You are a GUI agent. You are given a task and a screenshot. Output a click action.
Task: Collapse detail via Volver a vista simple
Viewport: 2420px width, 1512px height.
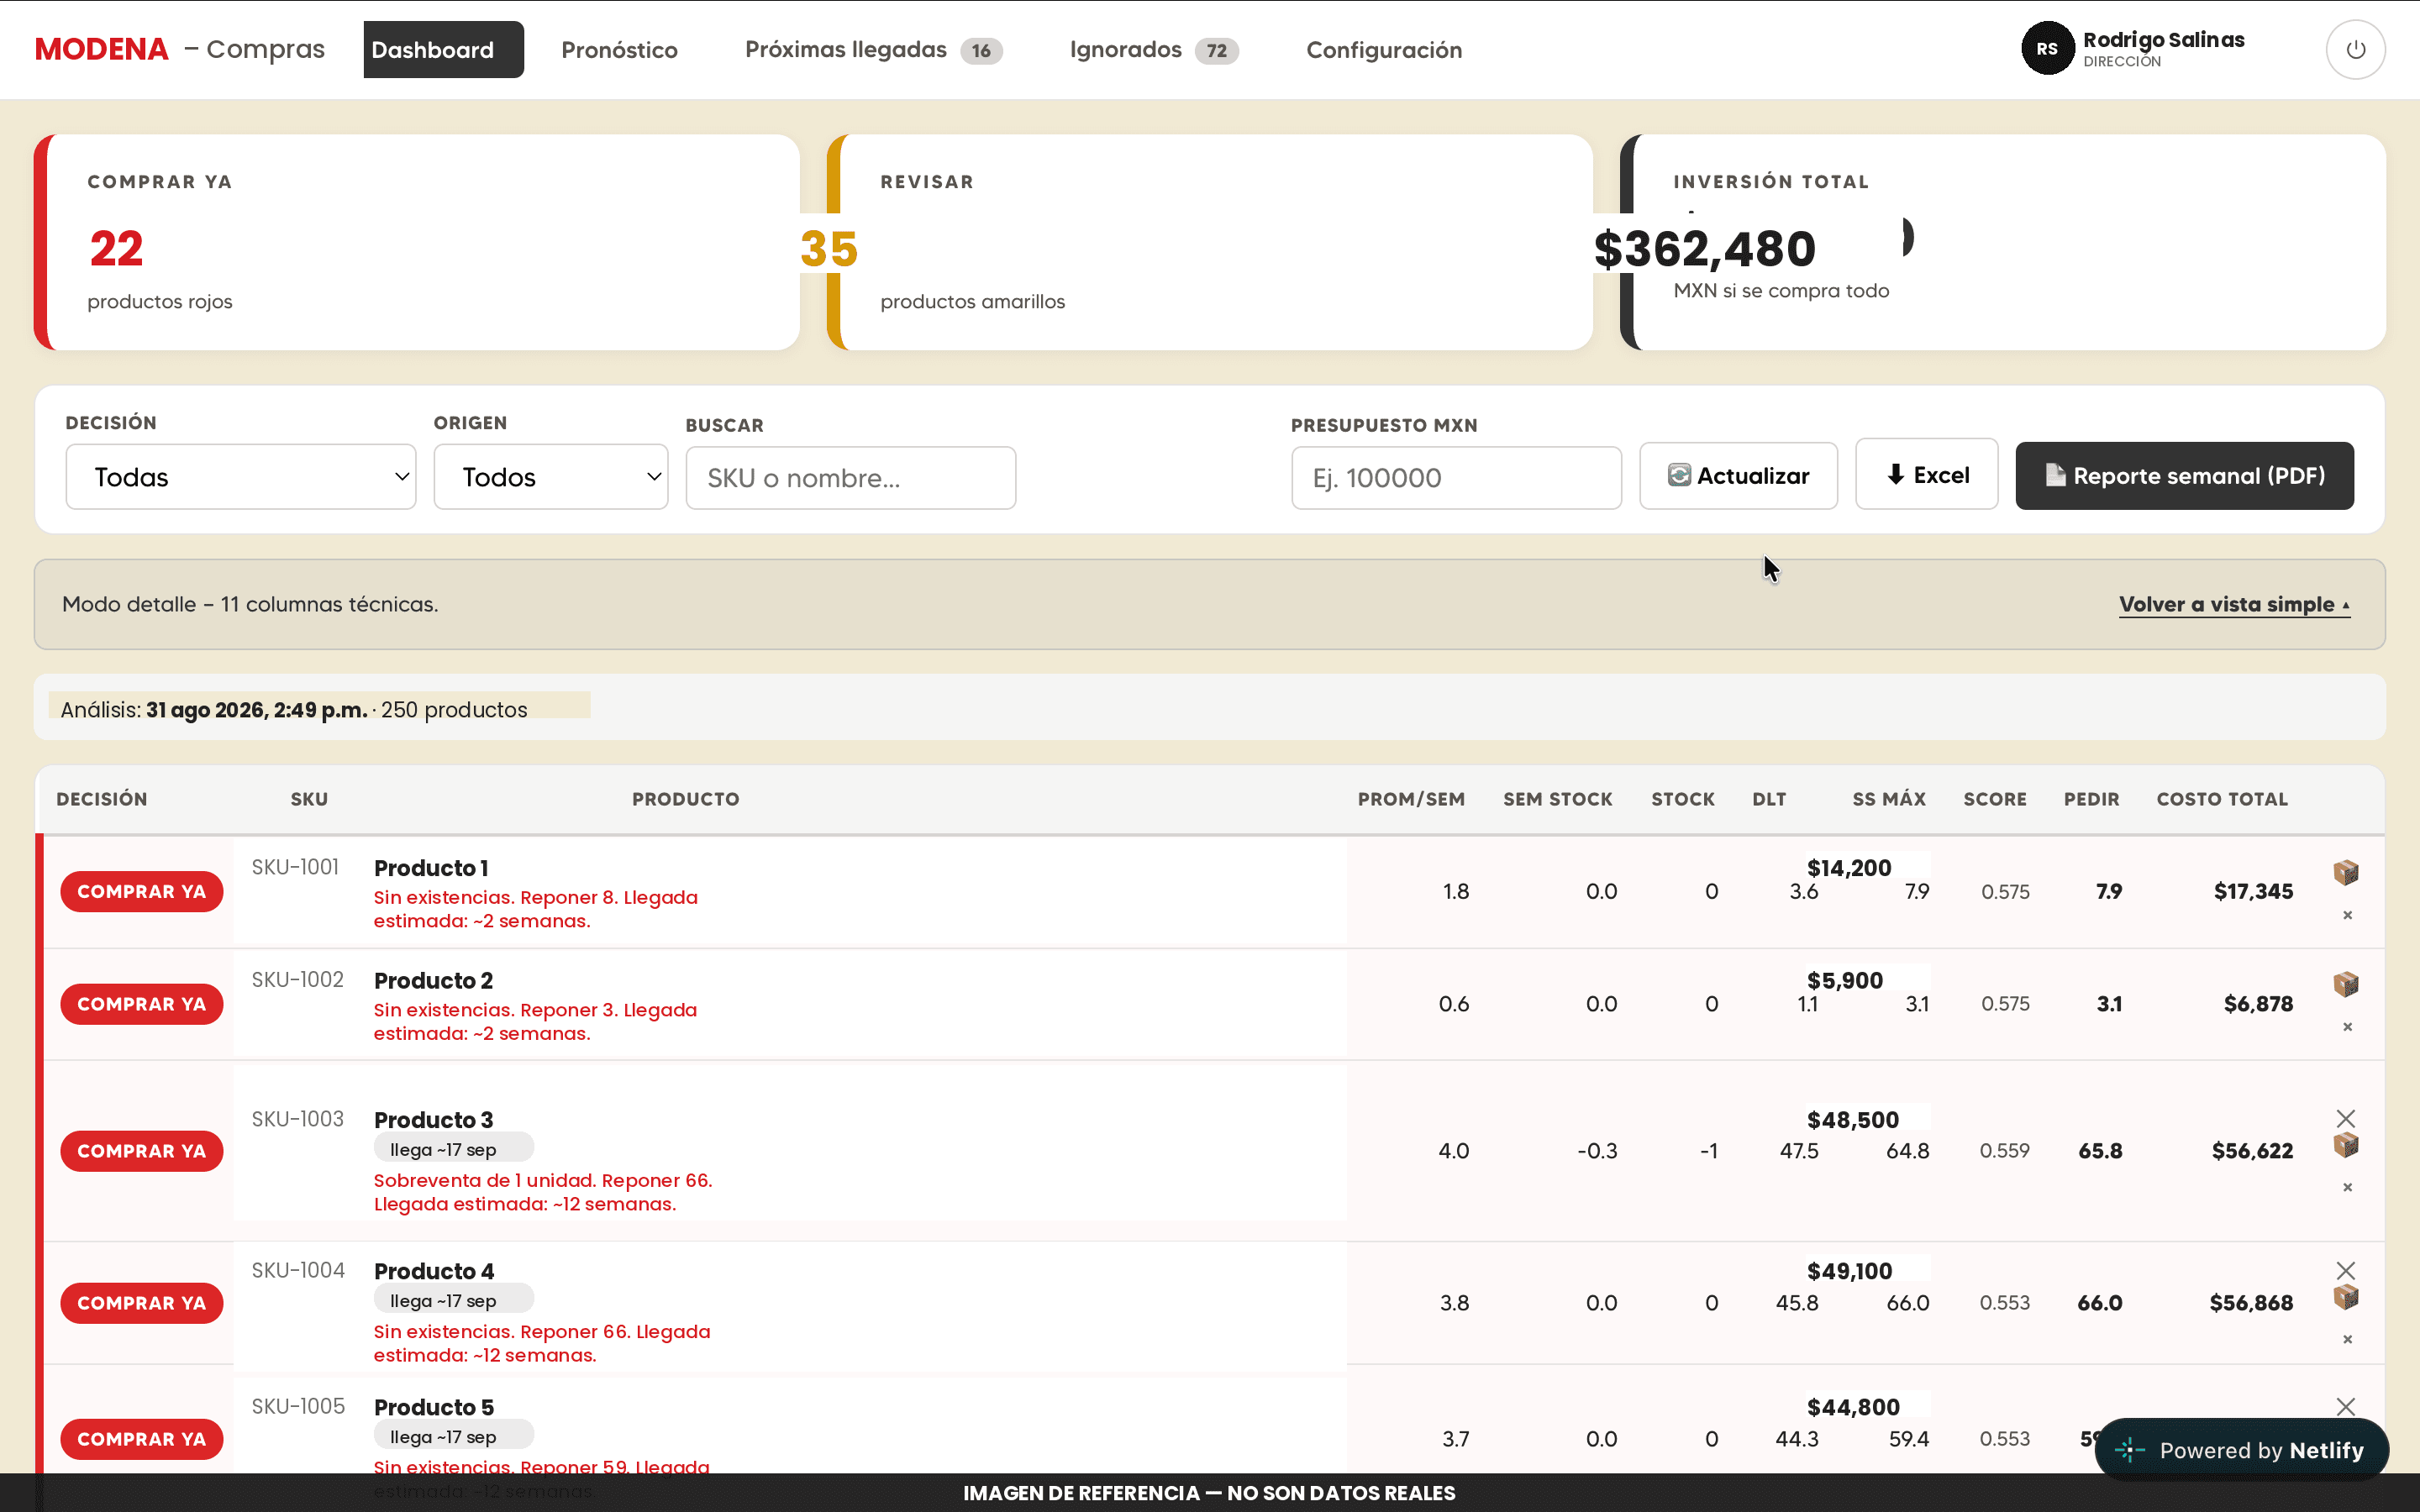click(2234, 604)
